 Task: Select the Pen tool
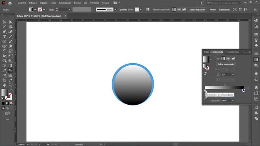4,32
